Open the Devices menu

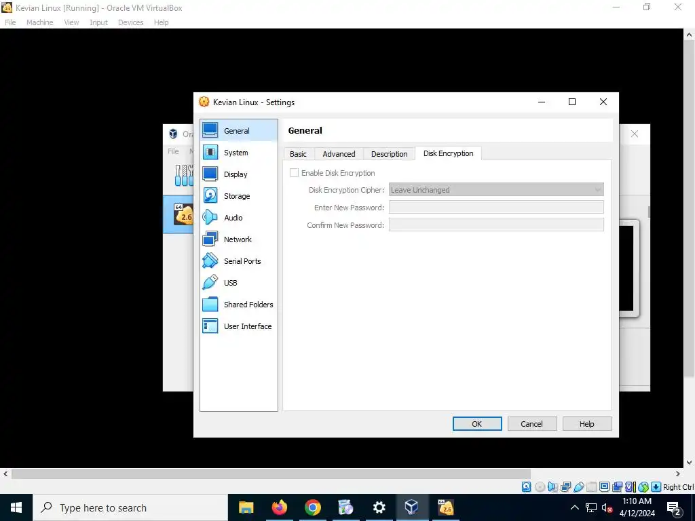131,22
